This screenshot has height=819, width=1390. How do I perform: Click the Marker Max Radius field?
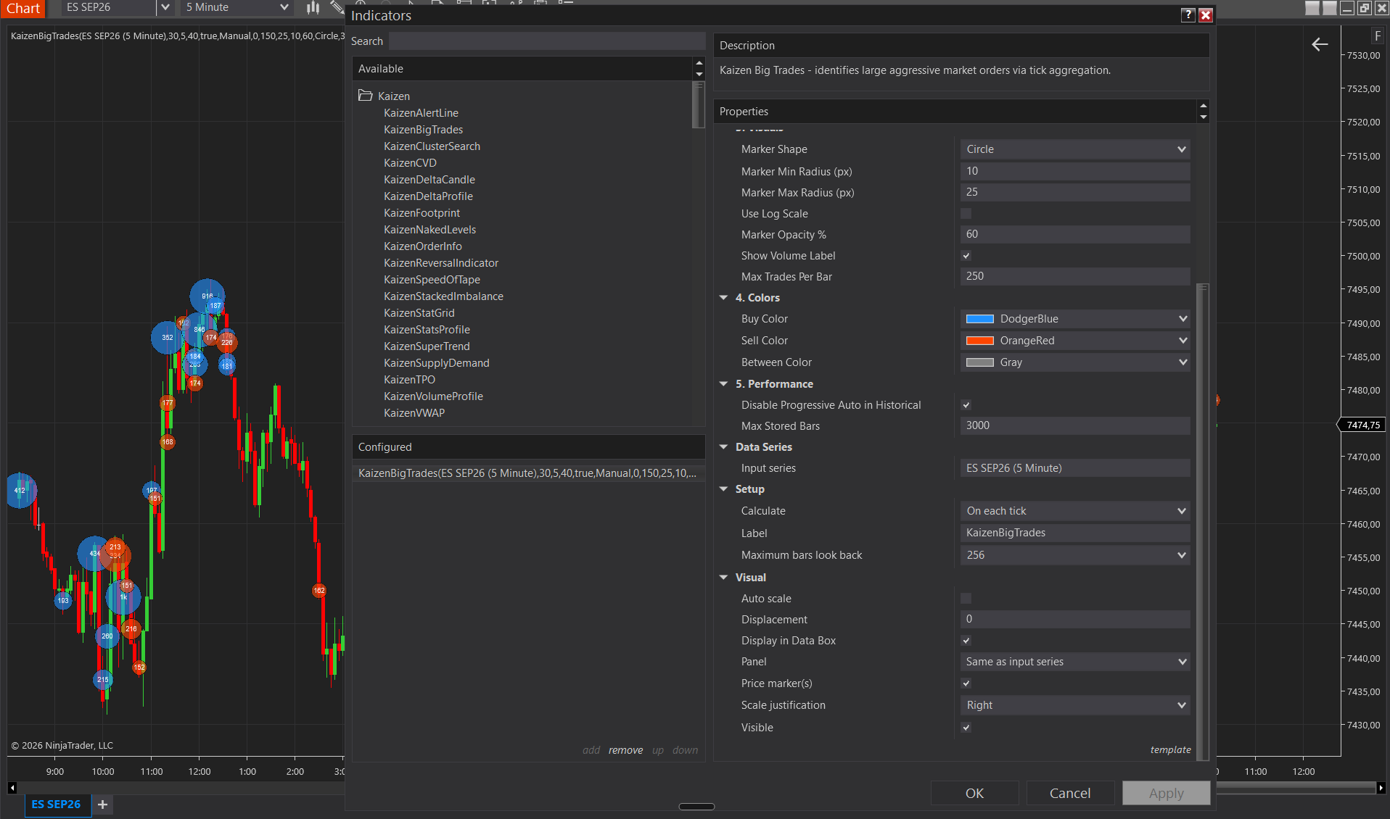click(1075, 192)
